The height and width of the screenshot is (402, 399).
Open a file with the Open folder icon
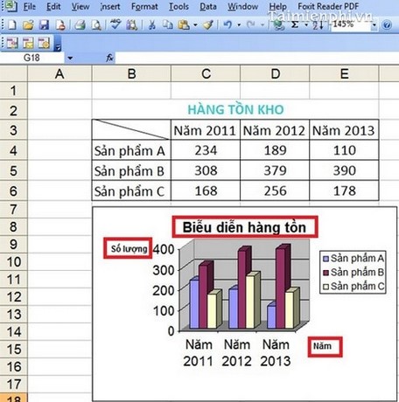(28, 24)
